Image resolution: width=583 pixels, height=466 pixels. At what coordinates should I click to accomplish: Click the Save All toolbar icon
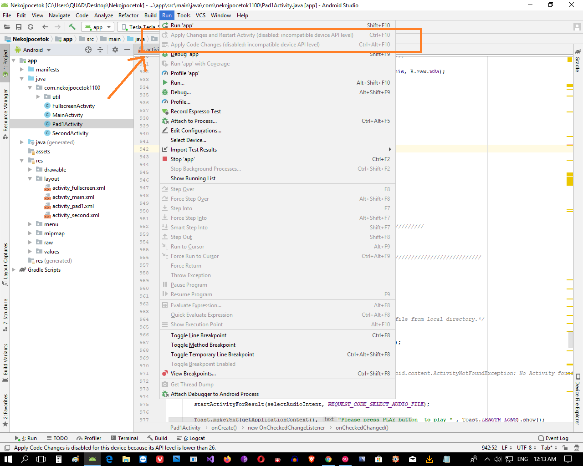19,27
